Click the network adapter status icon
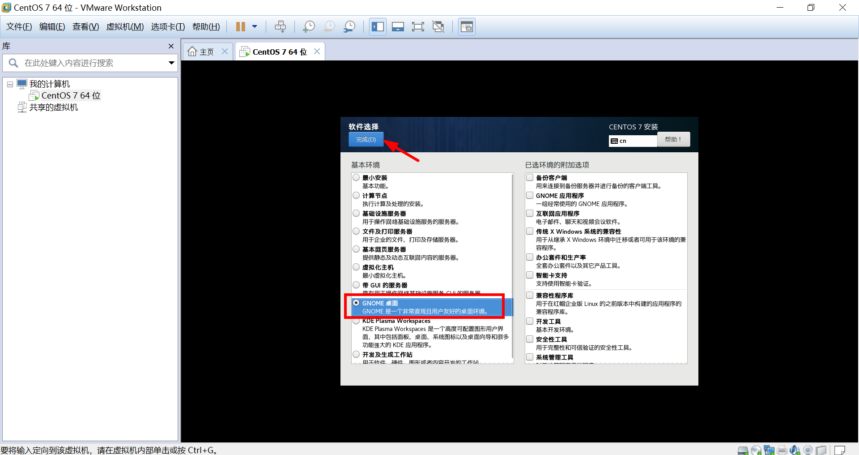 coord(769,450)
